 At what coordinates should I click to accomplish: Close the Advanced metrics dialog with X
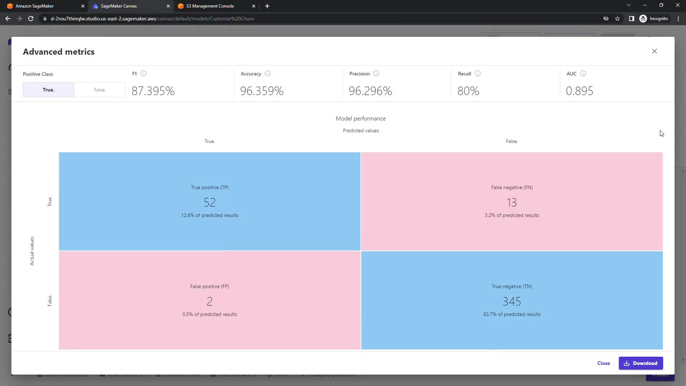tap(654, 51)
